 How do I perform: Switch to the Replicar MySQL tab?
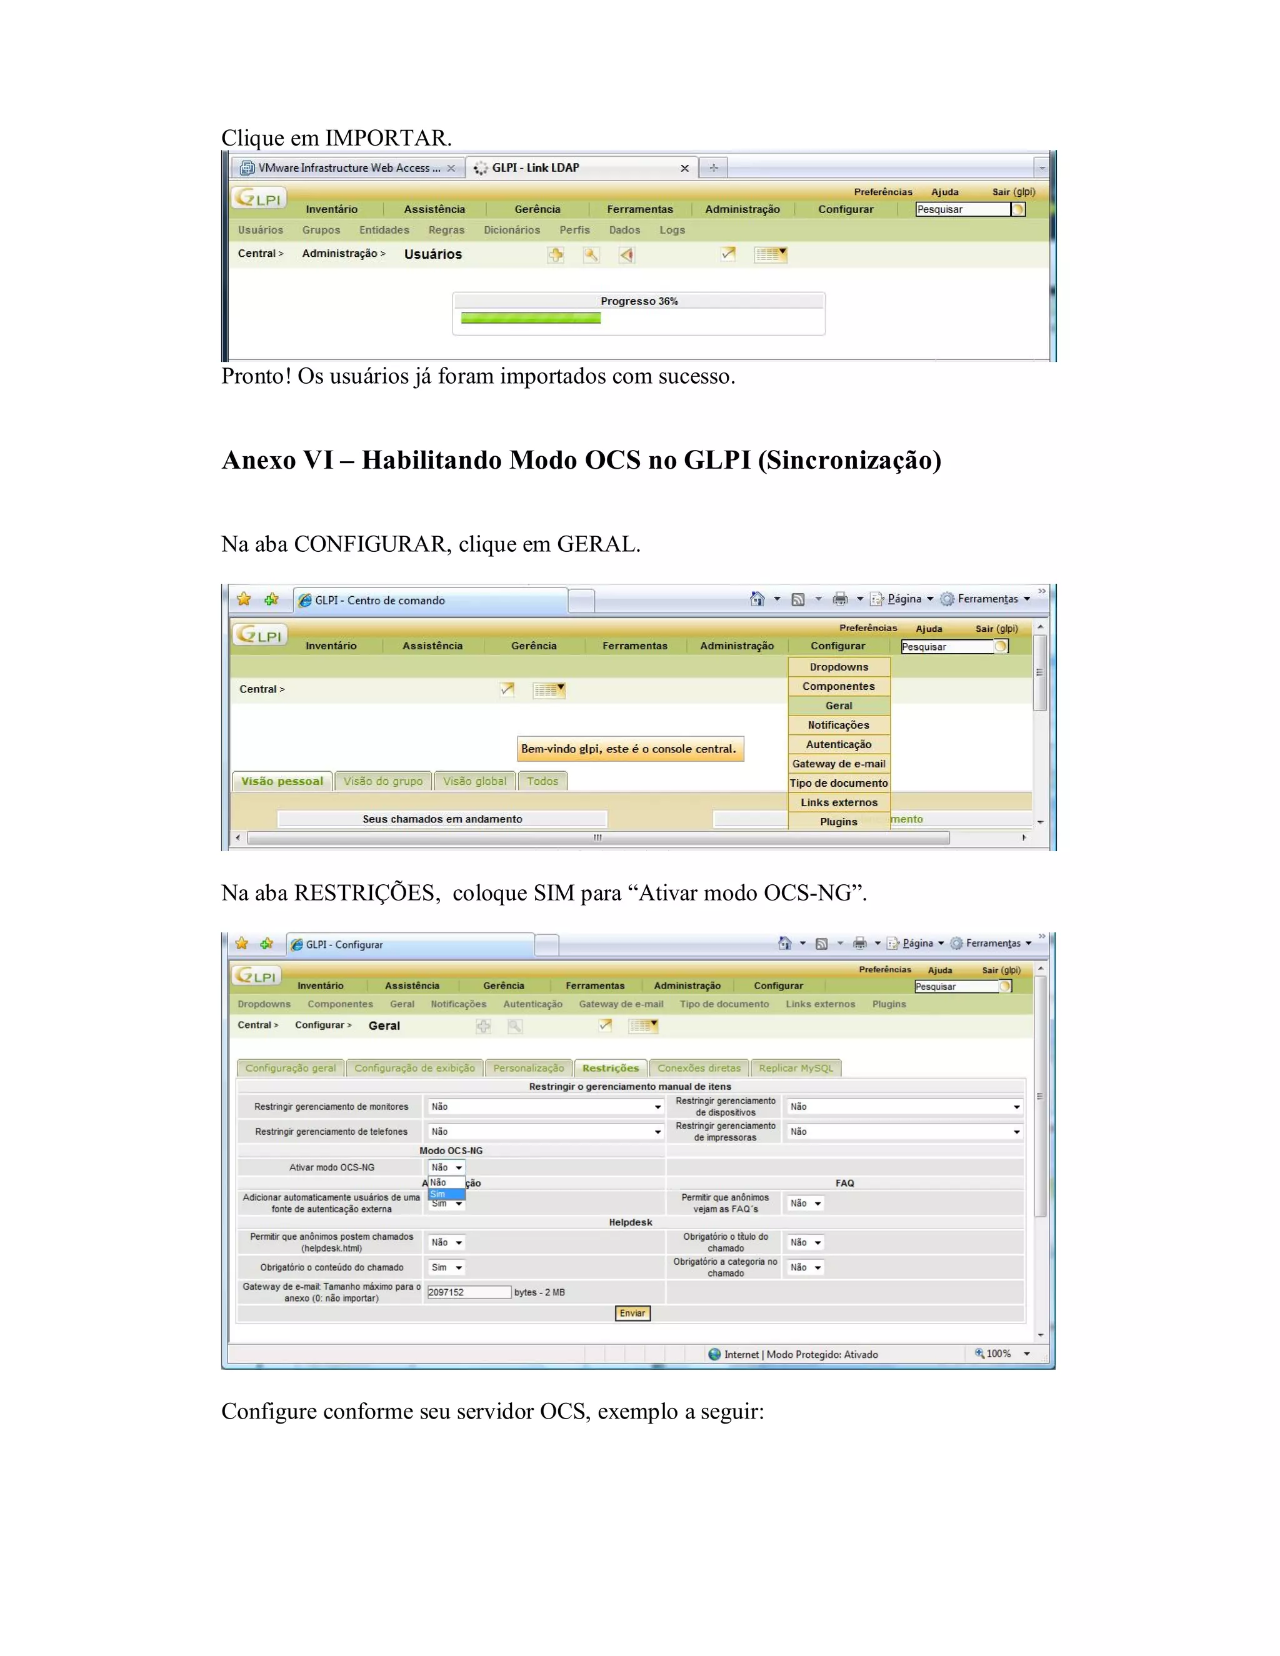796,1067
